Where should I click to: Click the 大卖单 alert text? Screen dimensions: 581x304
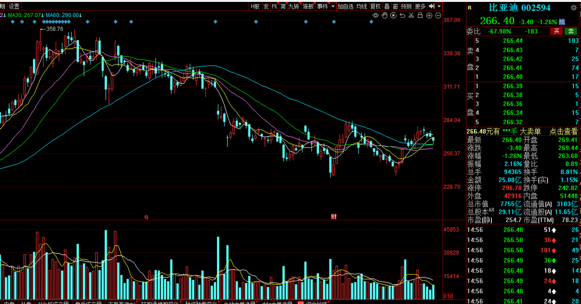tap(531, 131)
